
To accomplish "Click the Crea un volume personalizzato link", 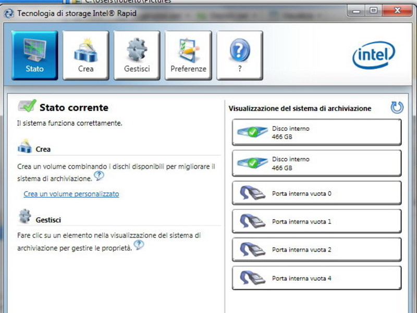I will tap(71, 194).
